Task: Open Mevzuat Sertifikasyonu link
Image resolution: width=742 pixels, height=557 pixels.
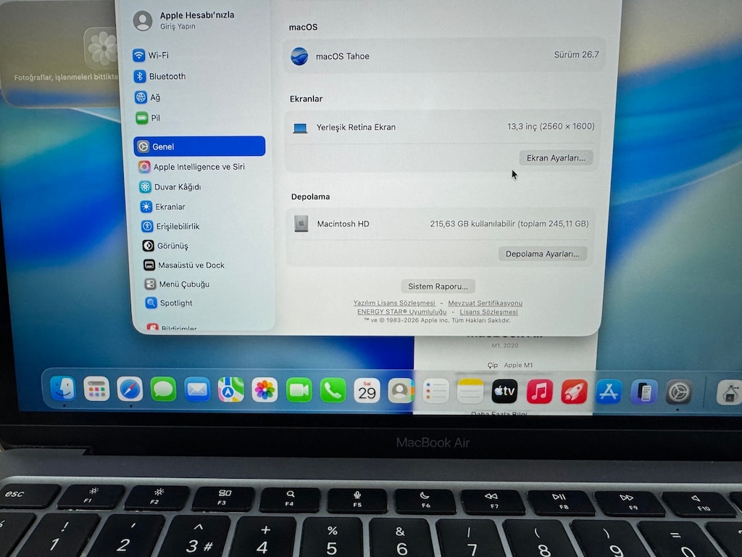Action: coord(485,303)
